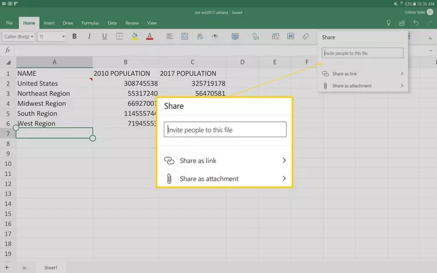The height and width of the screenshot is (273, 437).
Task: Select the yellow fill color swatch
Action: [x=135, y=37]
